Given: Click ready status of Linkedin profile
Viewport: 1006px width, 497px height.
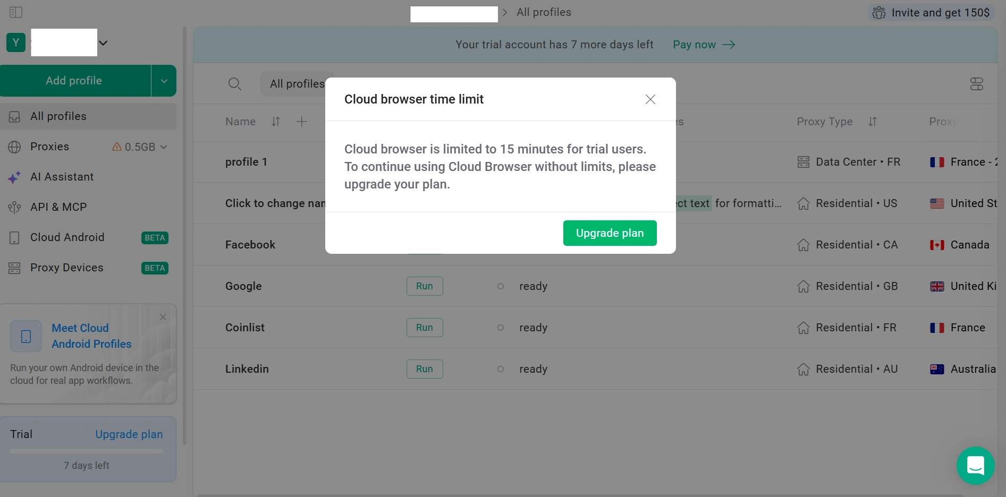Looking at the screenshot, I should [x=533, y=369].
